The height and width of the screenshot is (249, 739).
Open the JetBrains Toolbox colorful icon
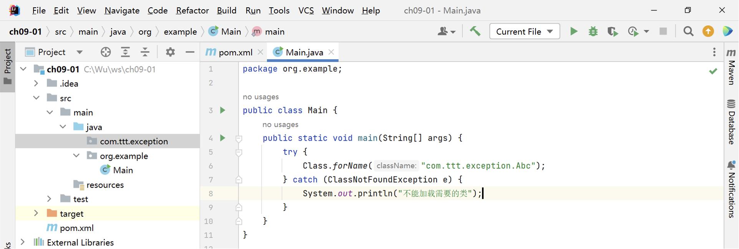click(x=727, y=32)
